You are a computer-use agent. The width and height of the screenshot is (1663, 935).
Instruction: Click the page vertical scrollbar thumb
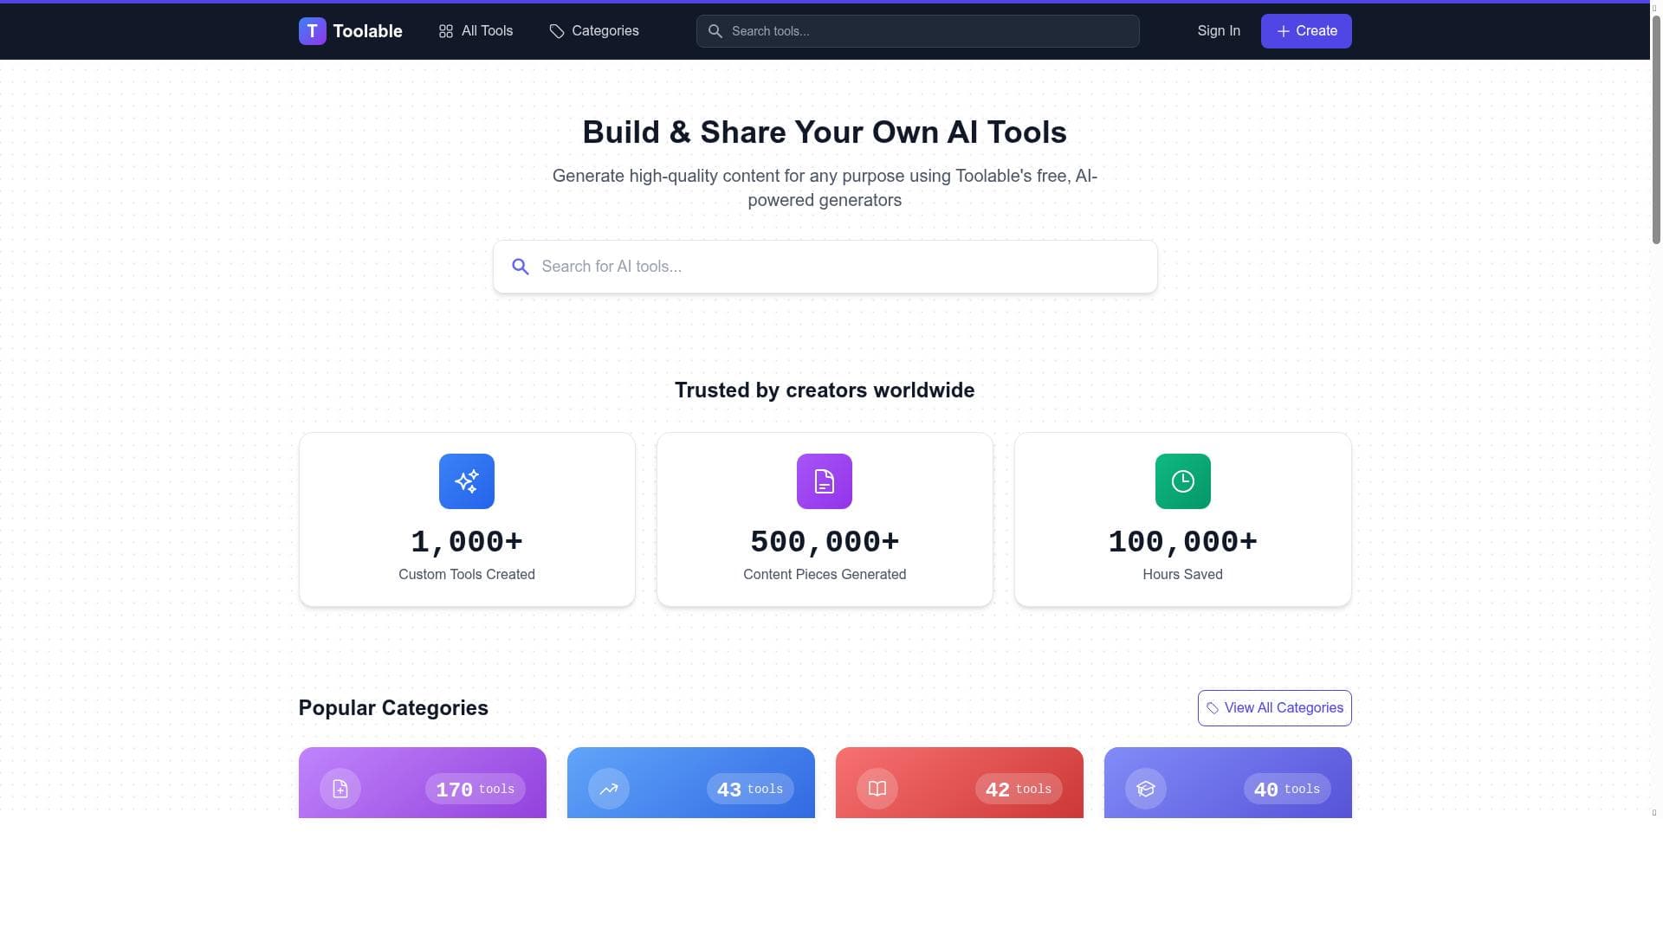1656,130
